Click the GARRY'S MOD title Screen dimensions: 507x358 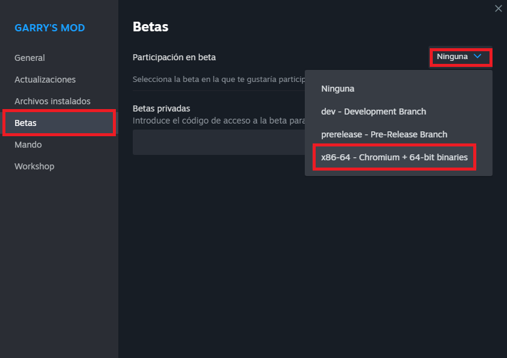tap(49, 28)
